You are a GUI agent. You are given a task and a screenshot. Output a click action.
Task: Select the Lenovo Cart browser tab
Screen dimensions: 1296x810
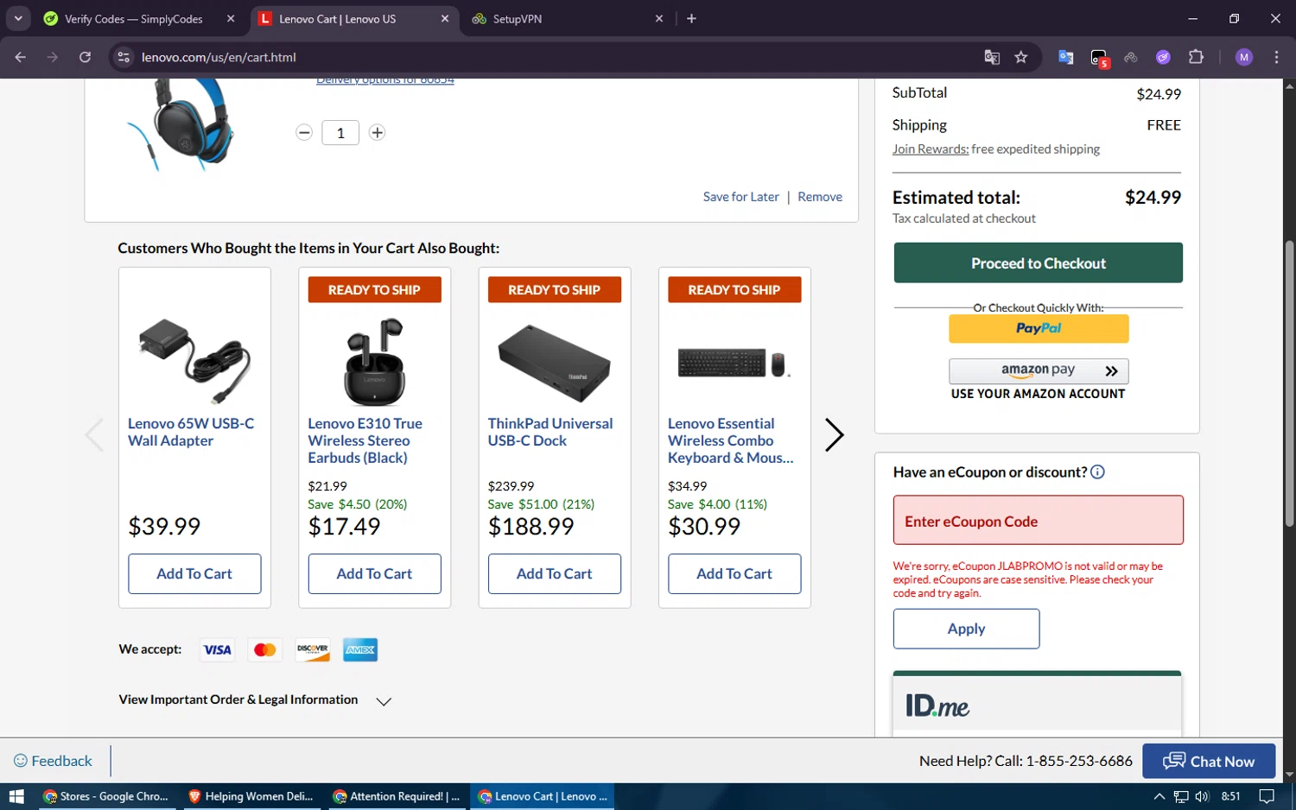pyautogui.click(x=337, y=19)
